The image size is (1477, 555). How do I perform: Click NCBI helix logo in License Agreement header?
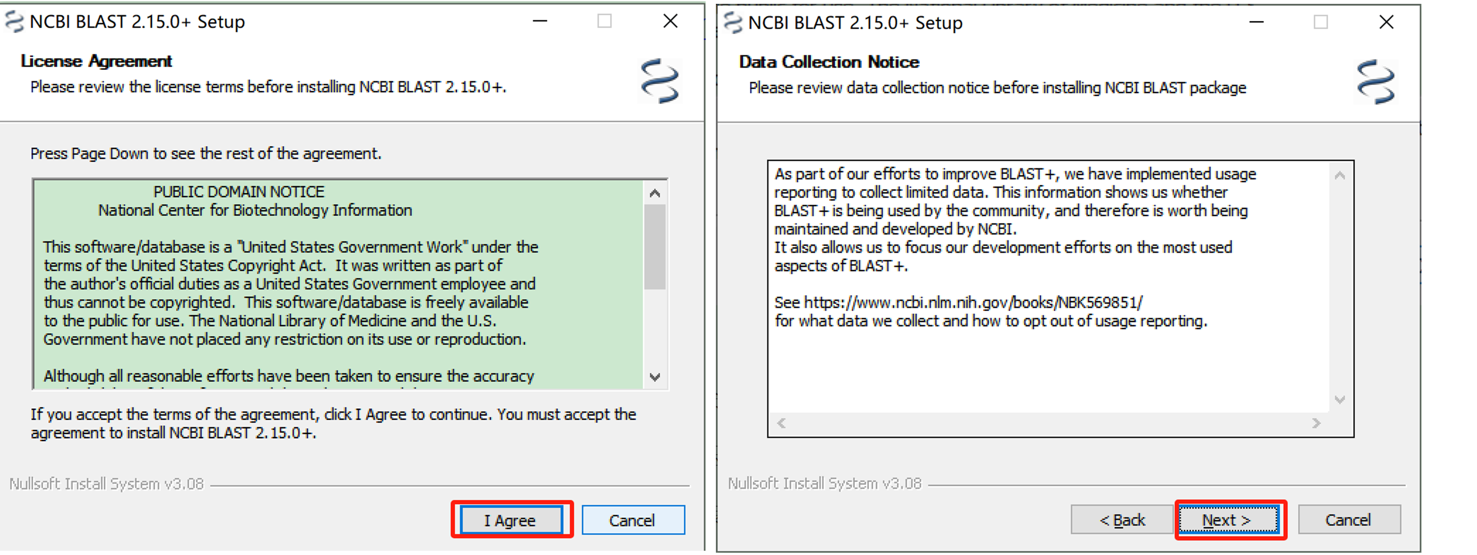point(660,81)
